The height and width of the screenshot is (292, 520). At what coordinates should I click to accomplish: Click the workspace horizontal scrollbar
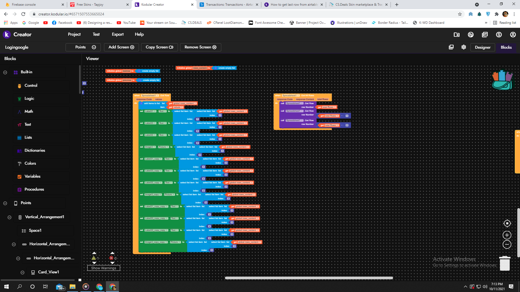coord(309,278)
